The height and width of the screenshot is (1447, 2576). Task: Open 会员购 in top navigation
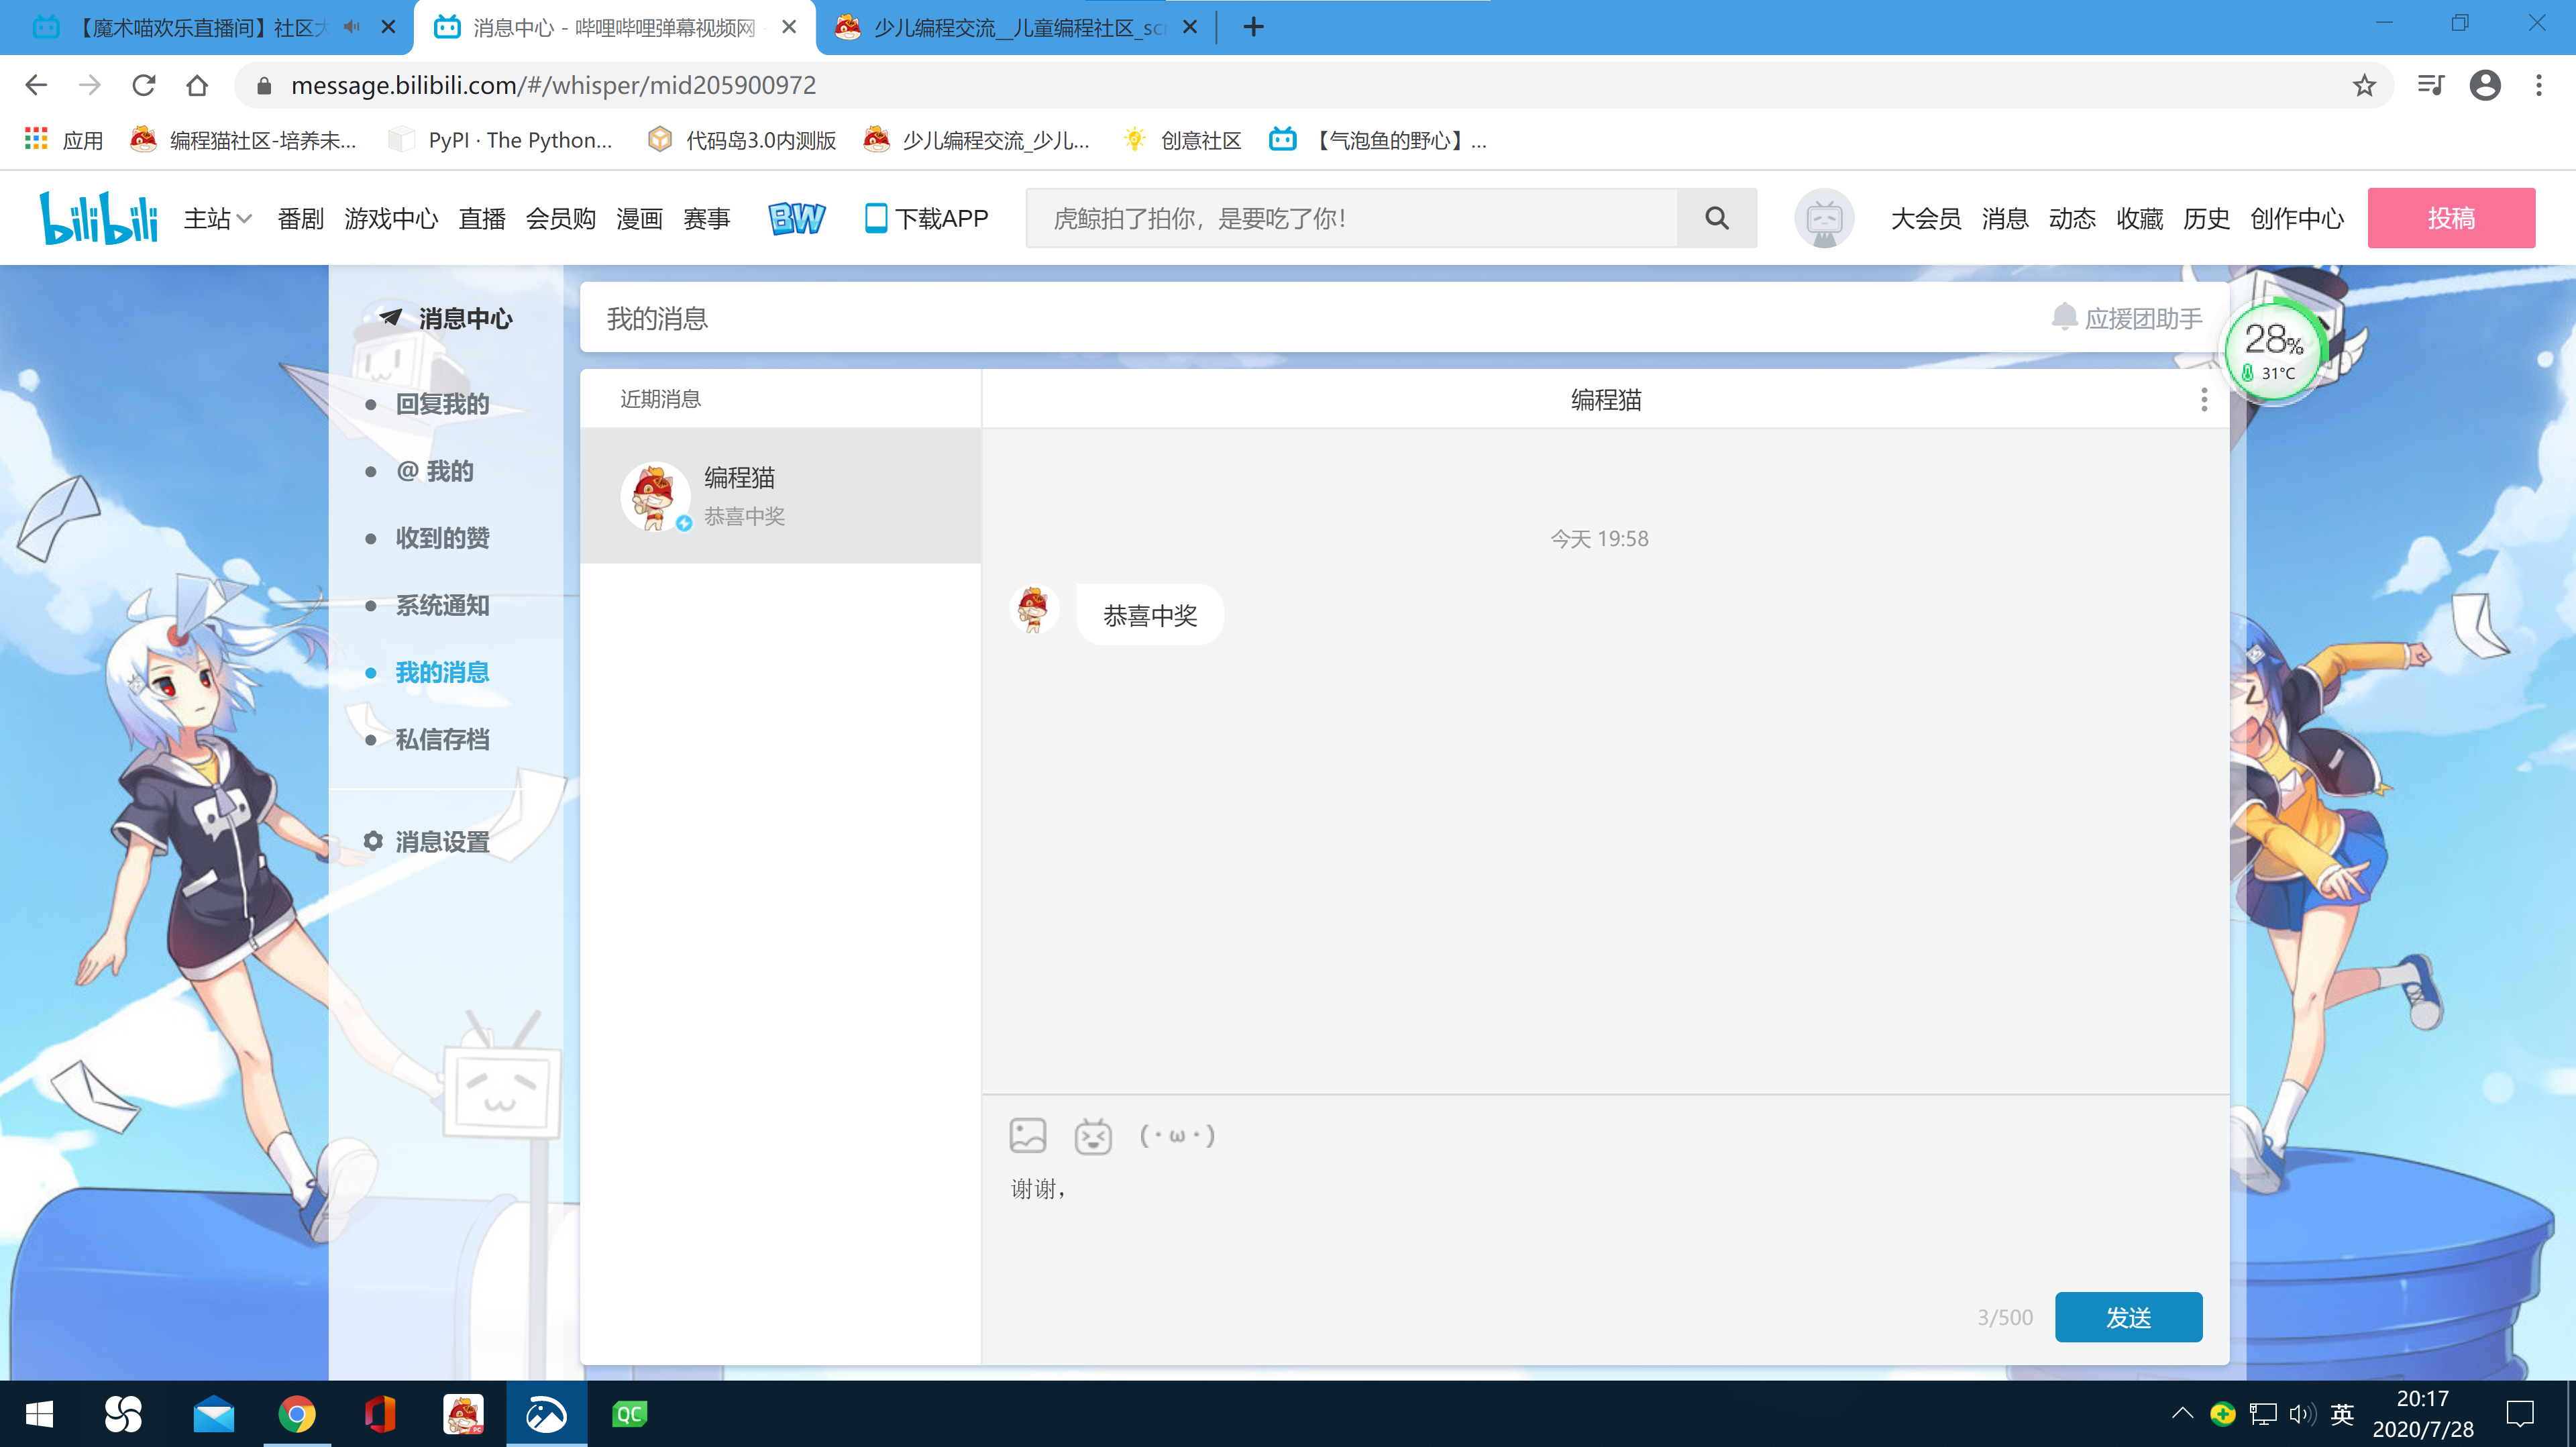(x=561, y=218)
